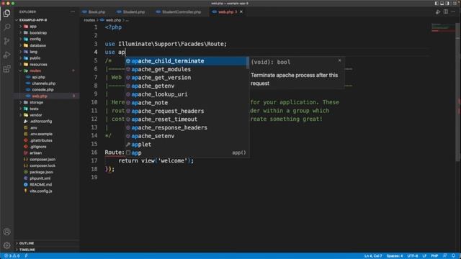Expand the storage folder
The image size is (461, 259).
36,102
